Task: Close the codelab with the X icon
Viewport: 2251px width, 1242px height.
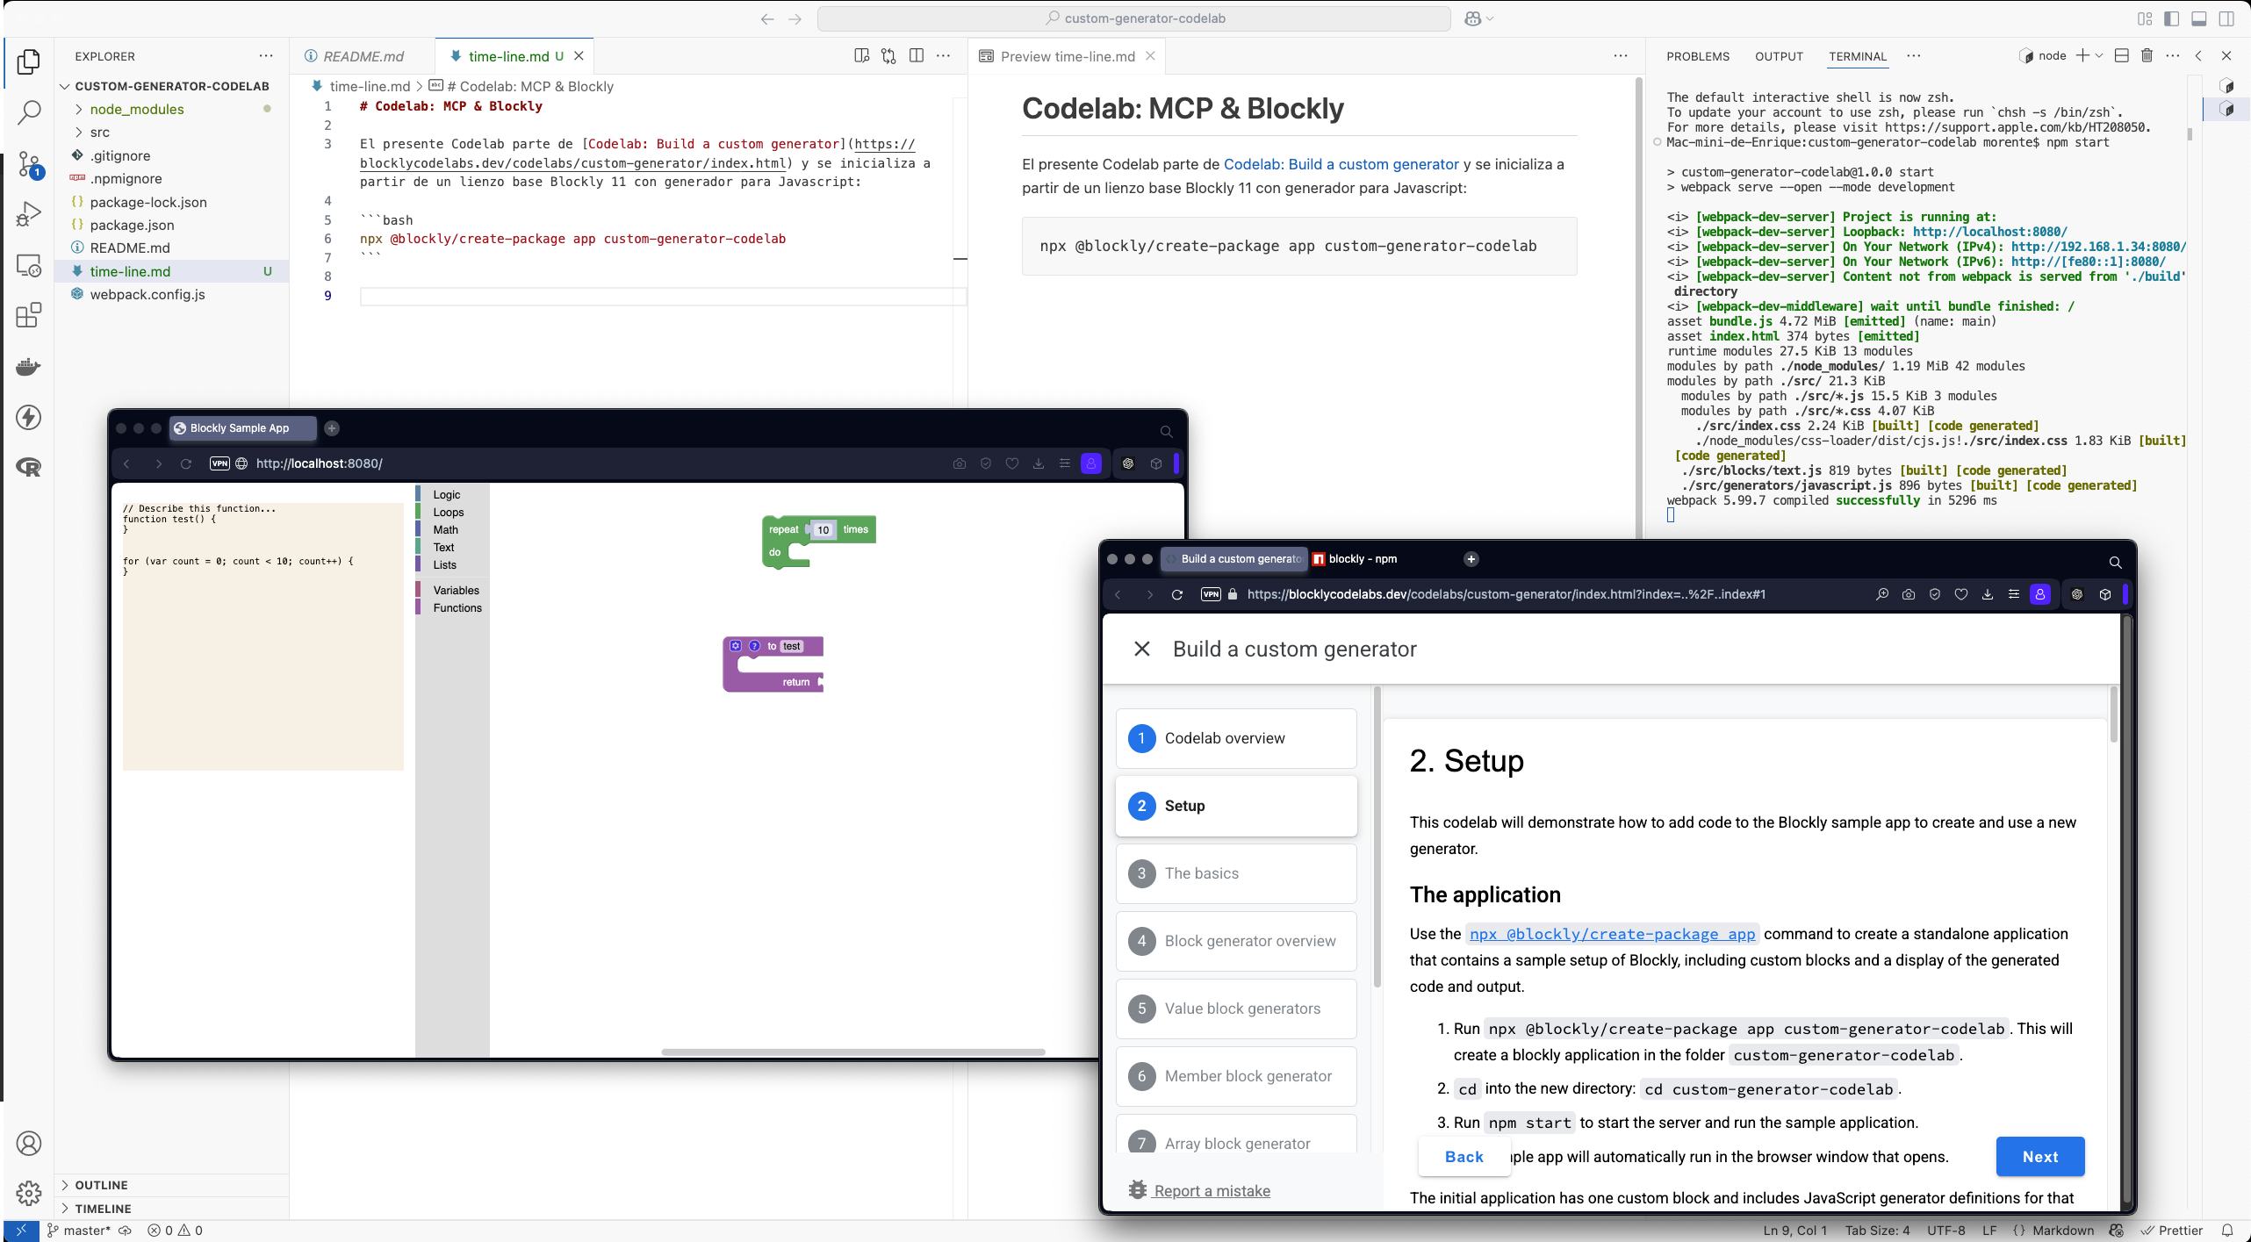Action: pos(1141,649)
